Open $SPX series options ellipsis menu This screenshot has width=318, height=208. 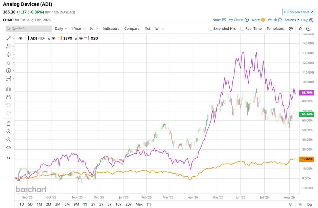(58, 37)
